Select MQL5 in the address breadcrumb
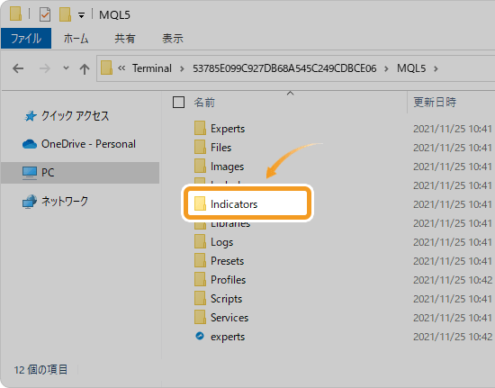This screenshot has width=495, height=388. (x=411, y=68)
